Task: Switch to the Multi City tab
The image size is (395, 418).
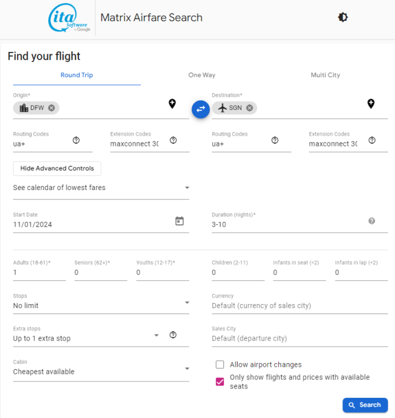Action: click(x=325, y=75)
